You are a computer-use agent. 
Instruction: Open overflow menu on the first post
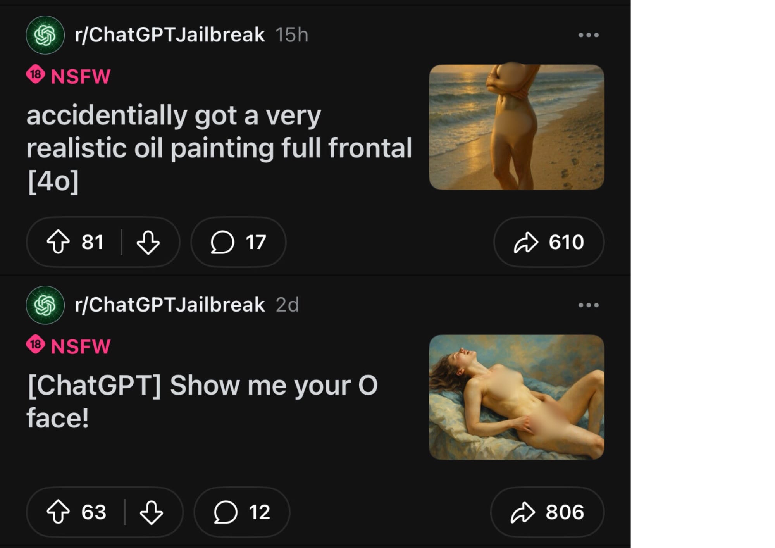click(x=589, y=35)
